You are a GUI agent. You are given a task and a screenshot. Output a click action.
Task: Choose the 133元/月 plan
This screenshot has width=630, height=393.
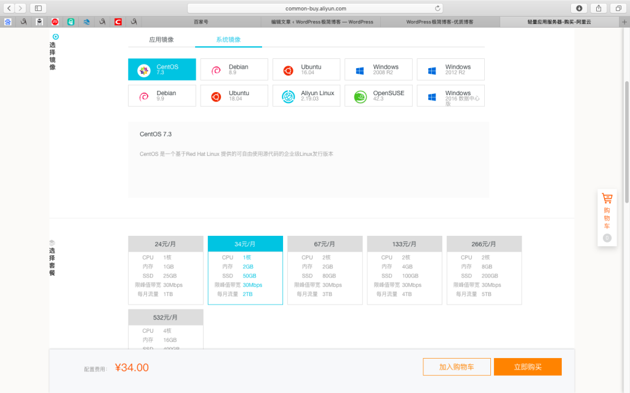click(x=405, y=270)
